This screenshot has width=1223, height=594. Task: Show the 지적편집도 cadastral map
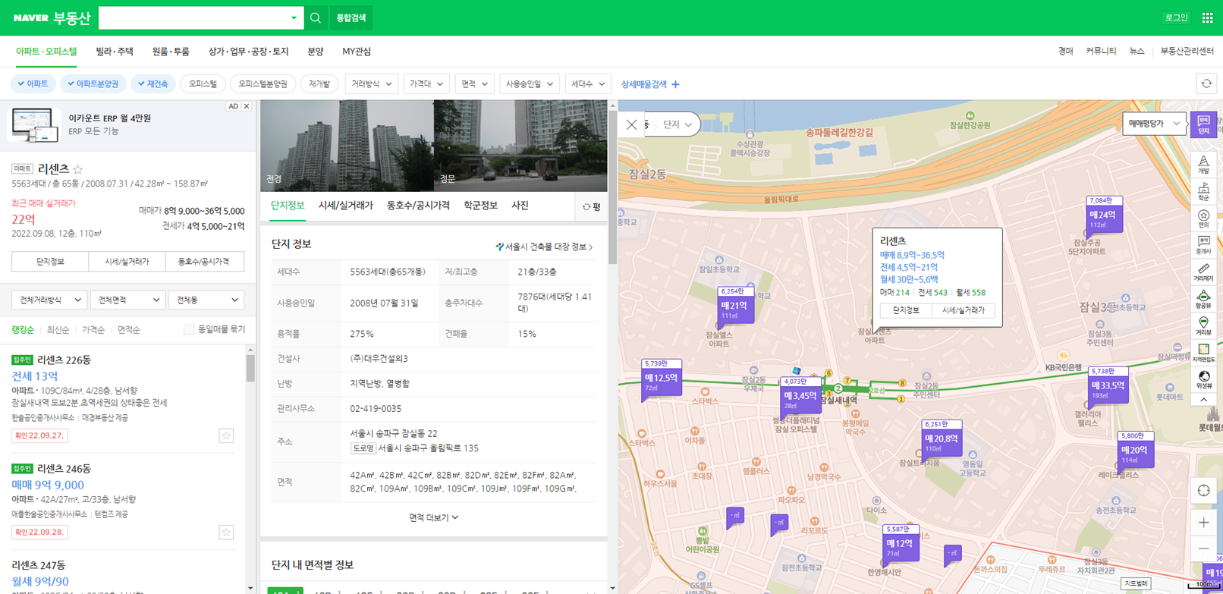(1203, 354)
